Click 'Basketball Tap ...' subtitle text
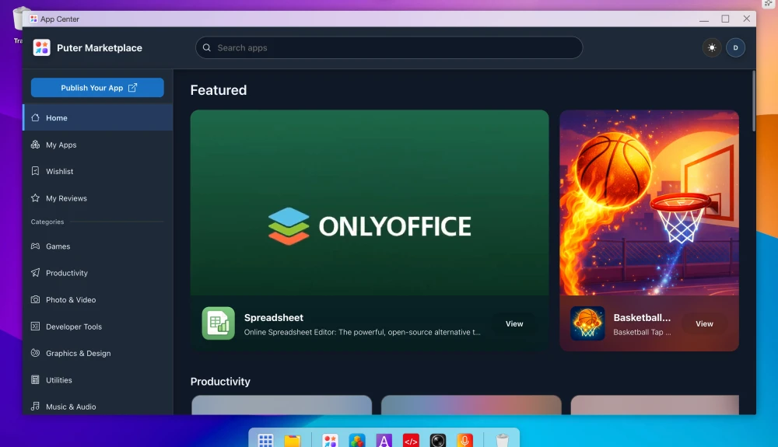Image resolution: width=778 pixels, height=447 pixels. [x=642, y=332]
